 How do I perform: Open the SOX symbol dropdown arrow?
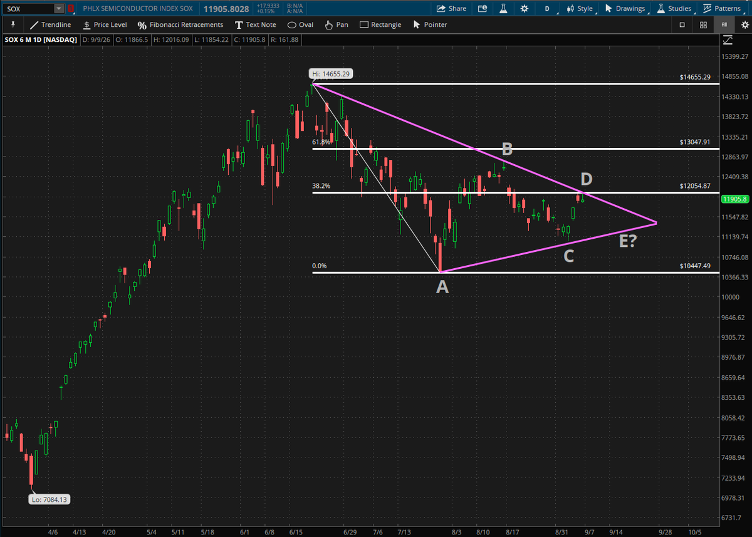point(58,9)
